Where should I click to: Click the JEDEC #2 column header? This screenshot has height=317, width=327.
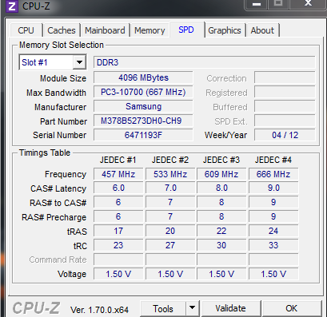[x=170, y=160]
